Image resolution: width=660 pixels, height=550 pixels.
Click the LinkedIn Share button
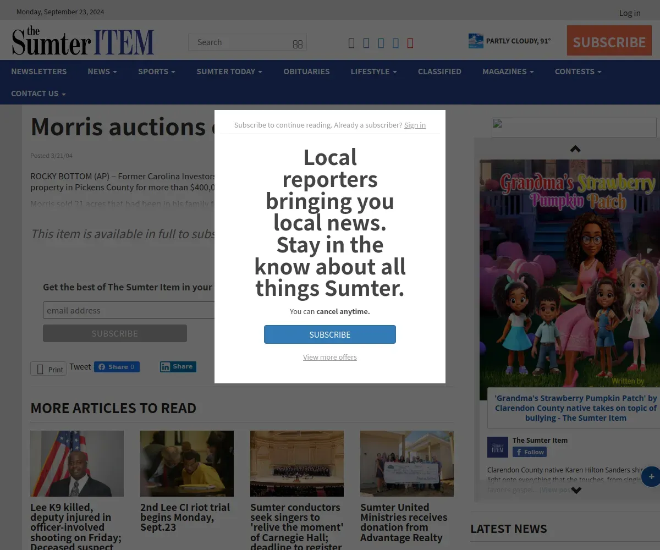(x=178, y=367)
